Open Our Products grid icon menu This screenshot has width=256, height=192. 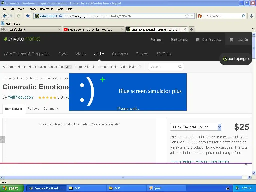(x=197, y=40)
